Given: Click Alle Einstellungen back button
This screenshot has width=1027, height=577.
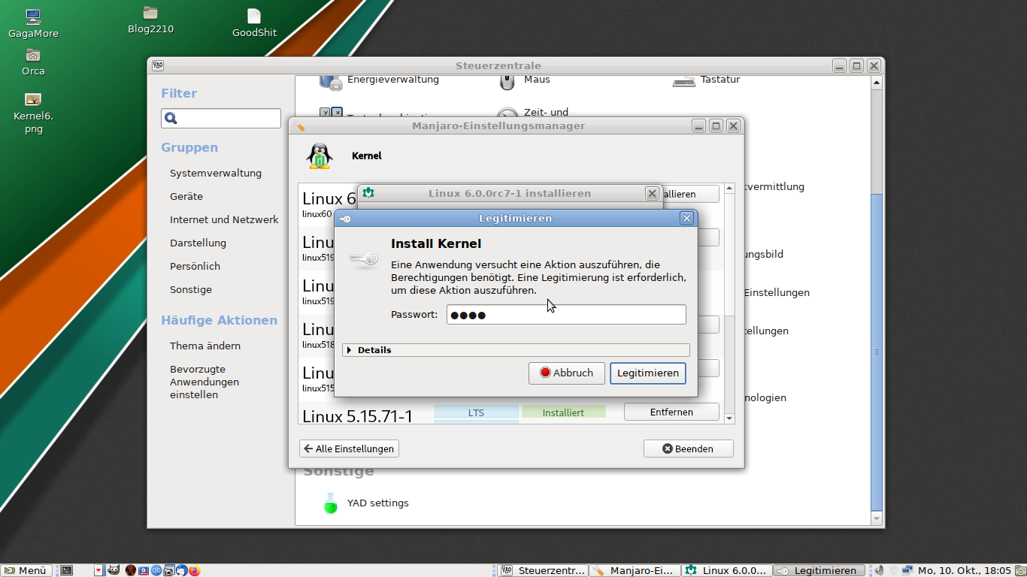Looking at the screenshot, I should click(x=349, y=449).
